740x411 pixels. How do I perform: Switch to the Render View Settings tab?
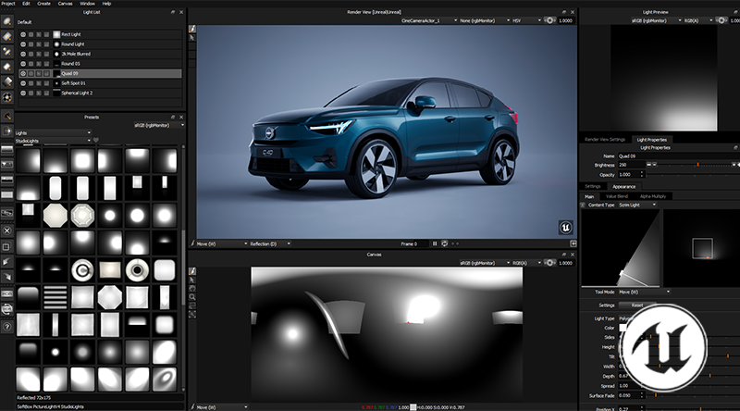[x=605, y=140]
